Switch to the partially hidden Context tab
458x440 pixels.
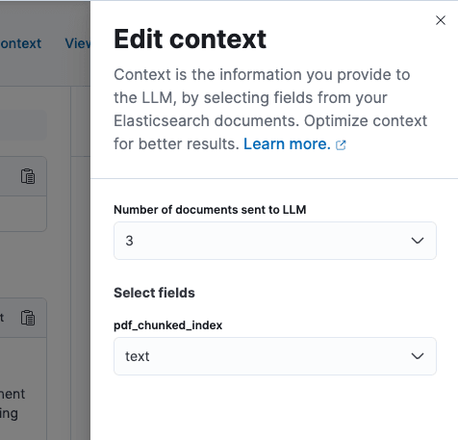pyautogui.click(x=20, y=43)
